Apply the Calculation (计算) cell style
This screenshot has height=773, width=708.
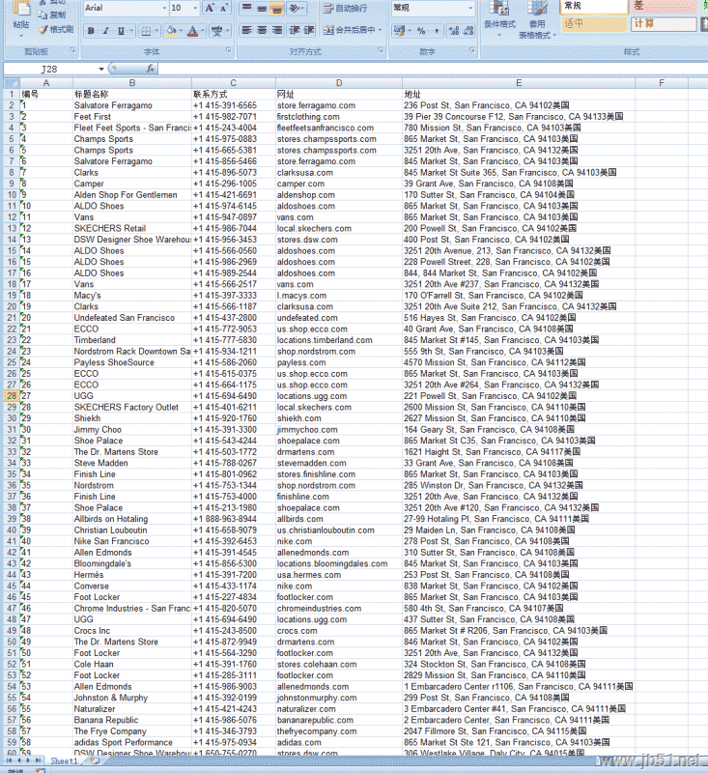664,23
